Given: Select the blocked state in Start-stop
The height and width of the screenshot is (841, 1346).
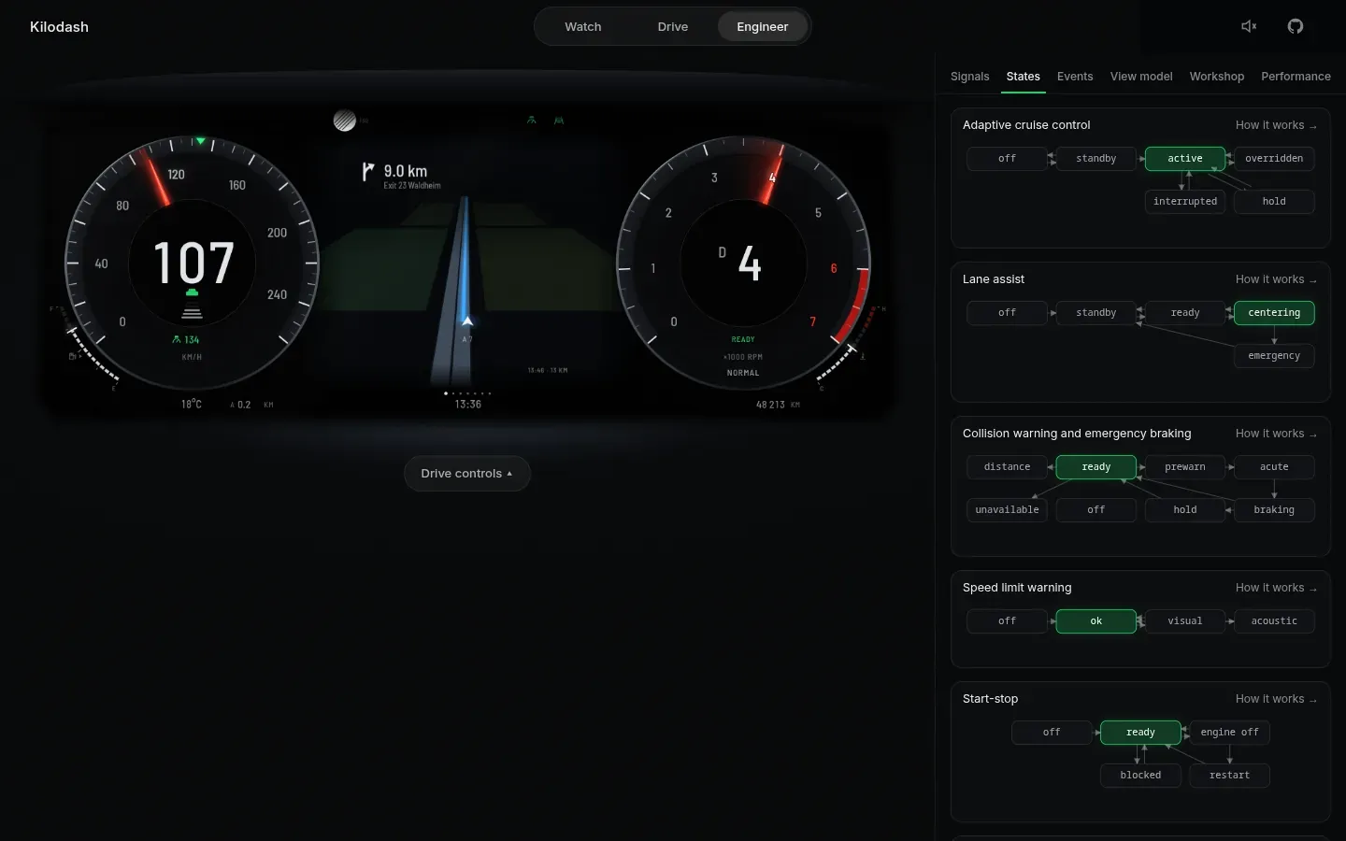Looking at the screenshot, I should pos(1140,776).
